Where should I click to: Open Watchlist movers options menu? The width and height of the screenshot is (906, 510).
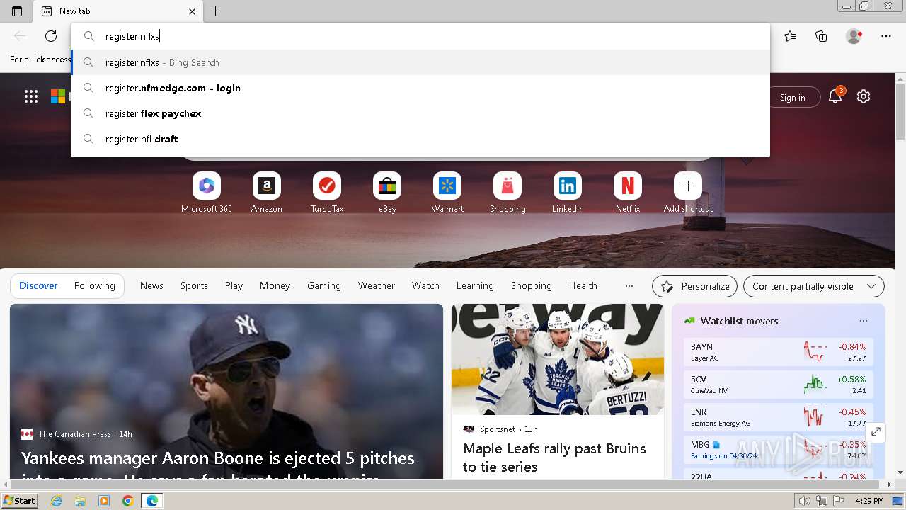pos(864,321)
